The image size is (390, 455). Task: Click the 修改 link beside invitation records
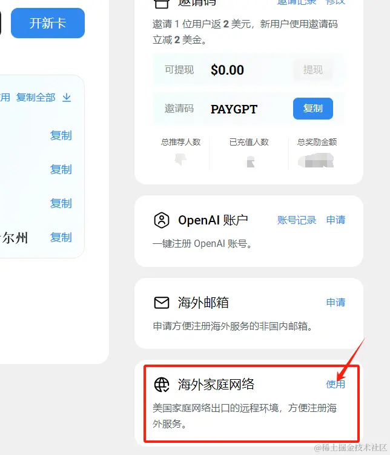tap(335, 2)
